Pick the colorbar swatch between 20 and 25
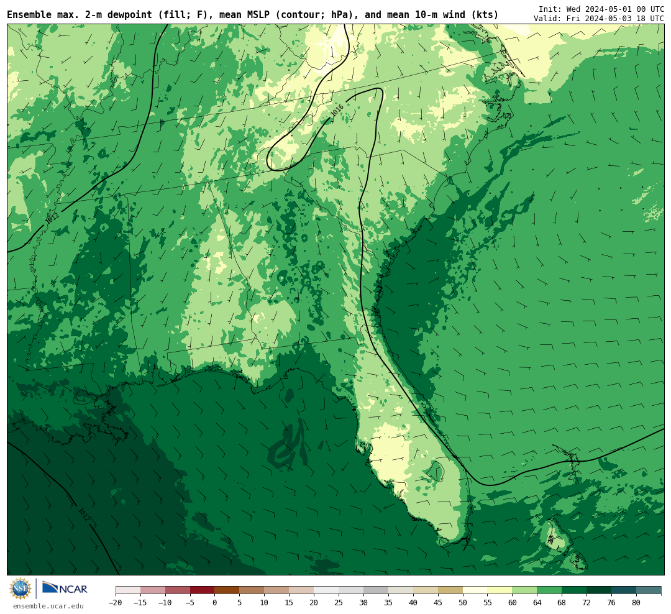 (x=327, y=590)
